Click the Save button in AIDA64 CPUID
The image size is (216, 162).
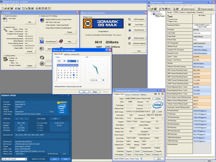[x=55, y=159]
